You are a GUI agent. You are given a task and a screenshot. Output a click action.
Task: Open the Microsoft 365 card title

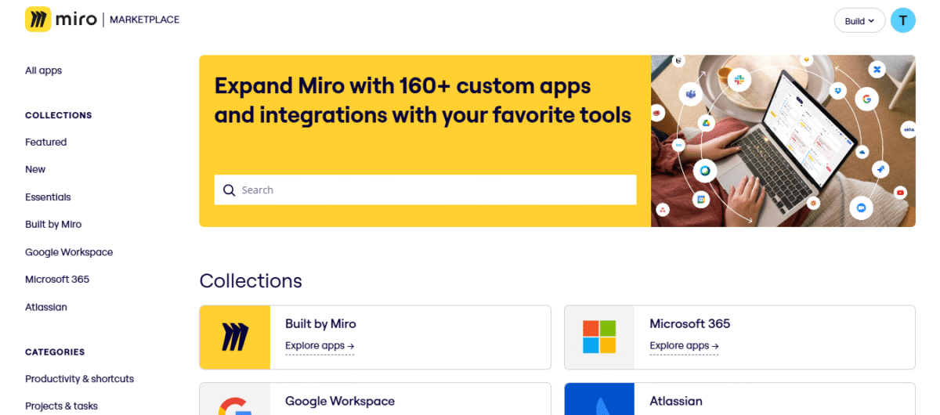click(690, 323)
